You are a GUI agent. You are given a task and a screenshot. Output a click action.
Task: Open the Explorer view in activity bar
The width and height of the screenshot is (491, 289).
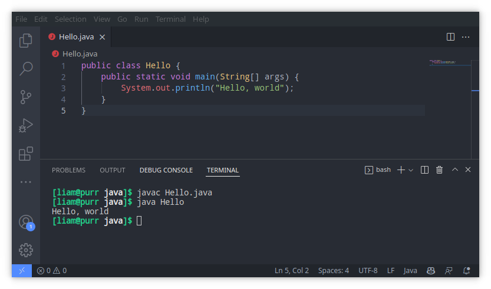[26, 40]
